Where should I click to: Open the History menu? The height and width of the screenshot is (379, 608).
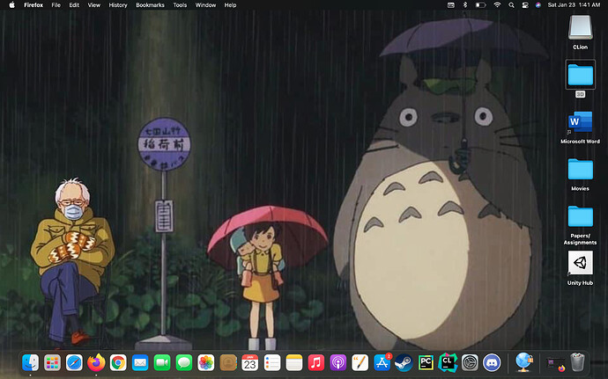point(118,5)
